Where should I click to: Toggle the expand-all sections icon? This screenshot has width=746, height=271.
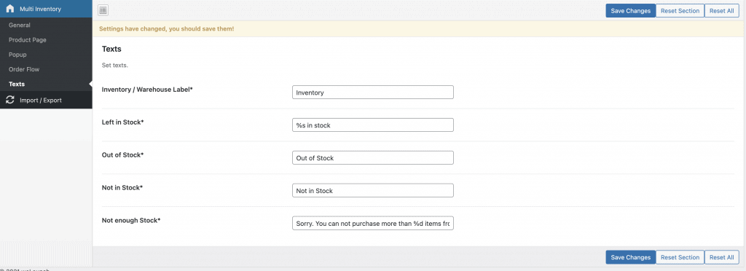[103, 10]
